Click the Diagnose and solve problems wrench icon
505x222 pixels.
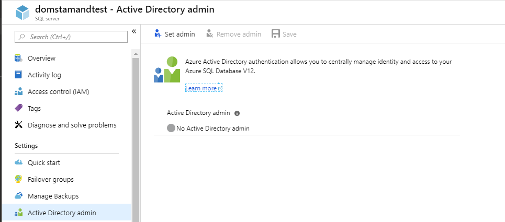click(19, 125)
